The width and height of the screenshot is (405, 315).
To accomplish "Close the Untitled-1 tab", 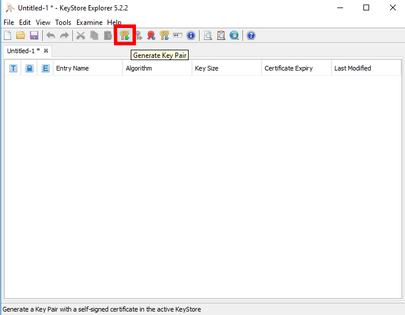I will pos(46,51).
